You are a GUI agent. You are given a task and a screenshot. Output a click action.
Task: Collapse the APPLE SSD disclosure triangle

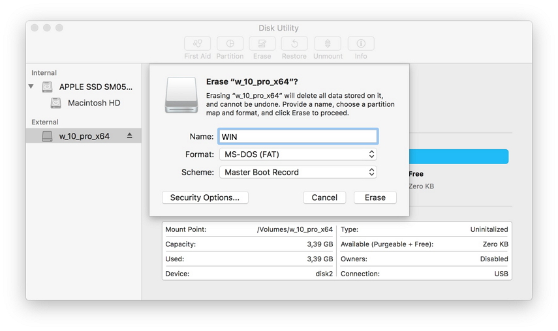pyautogui.click(x=31, y=86)
